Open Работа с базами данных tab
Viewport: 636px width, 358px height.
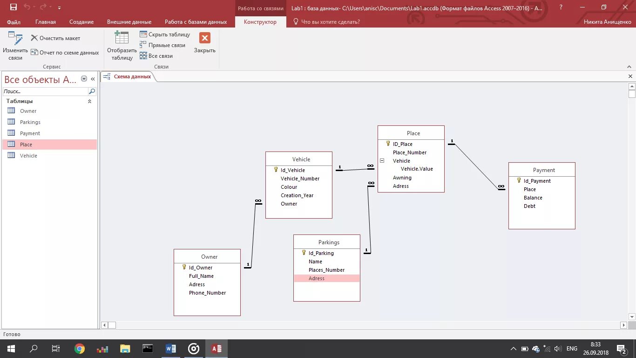pyautogui.click(x=196, y=22)
